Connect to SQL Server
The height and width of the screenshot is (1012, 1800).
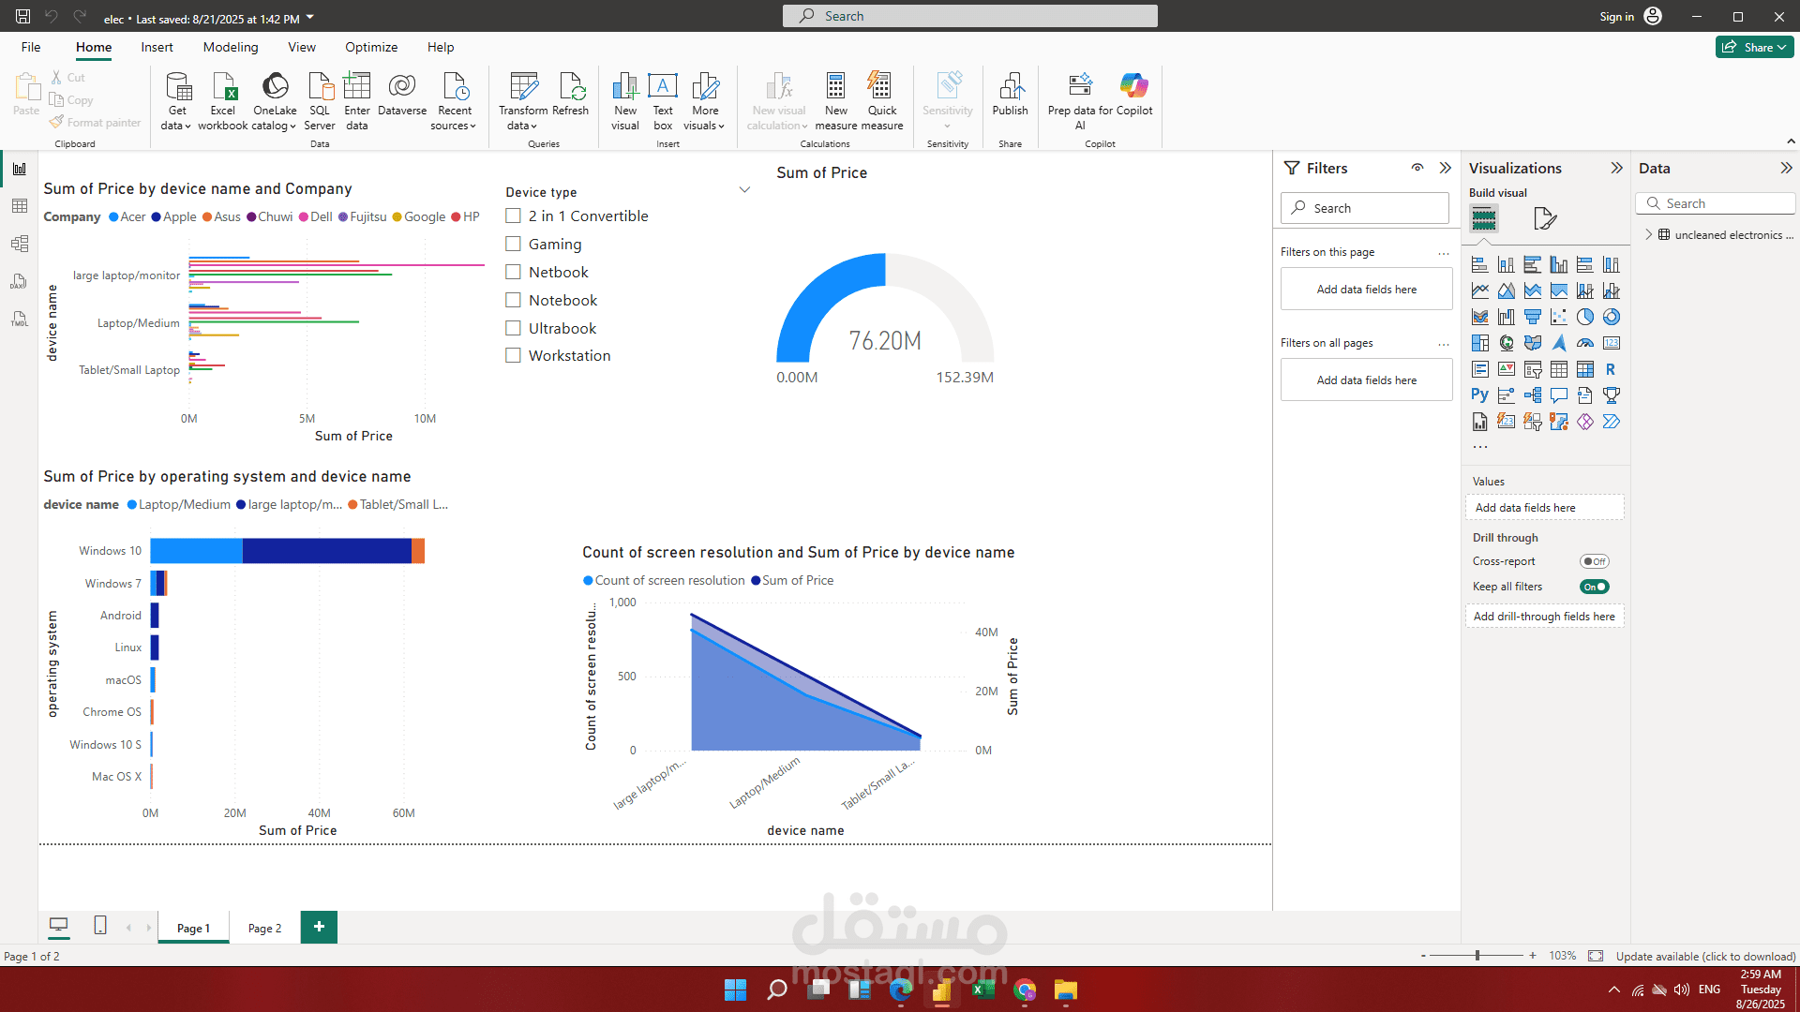(x=320, y=100)
